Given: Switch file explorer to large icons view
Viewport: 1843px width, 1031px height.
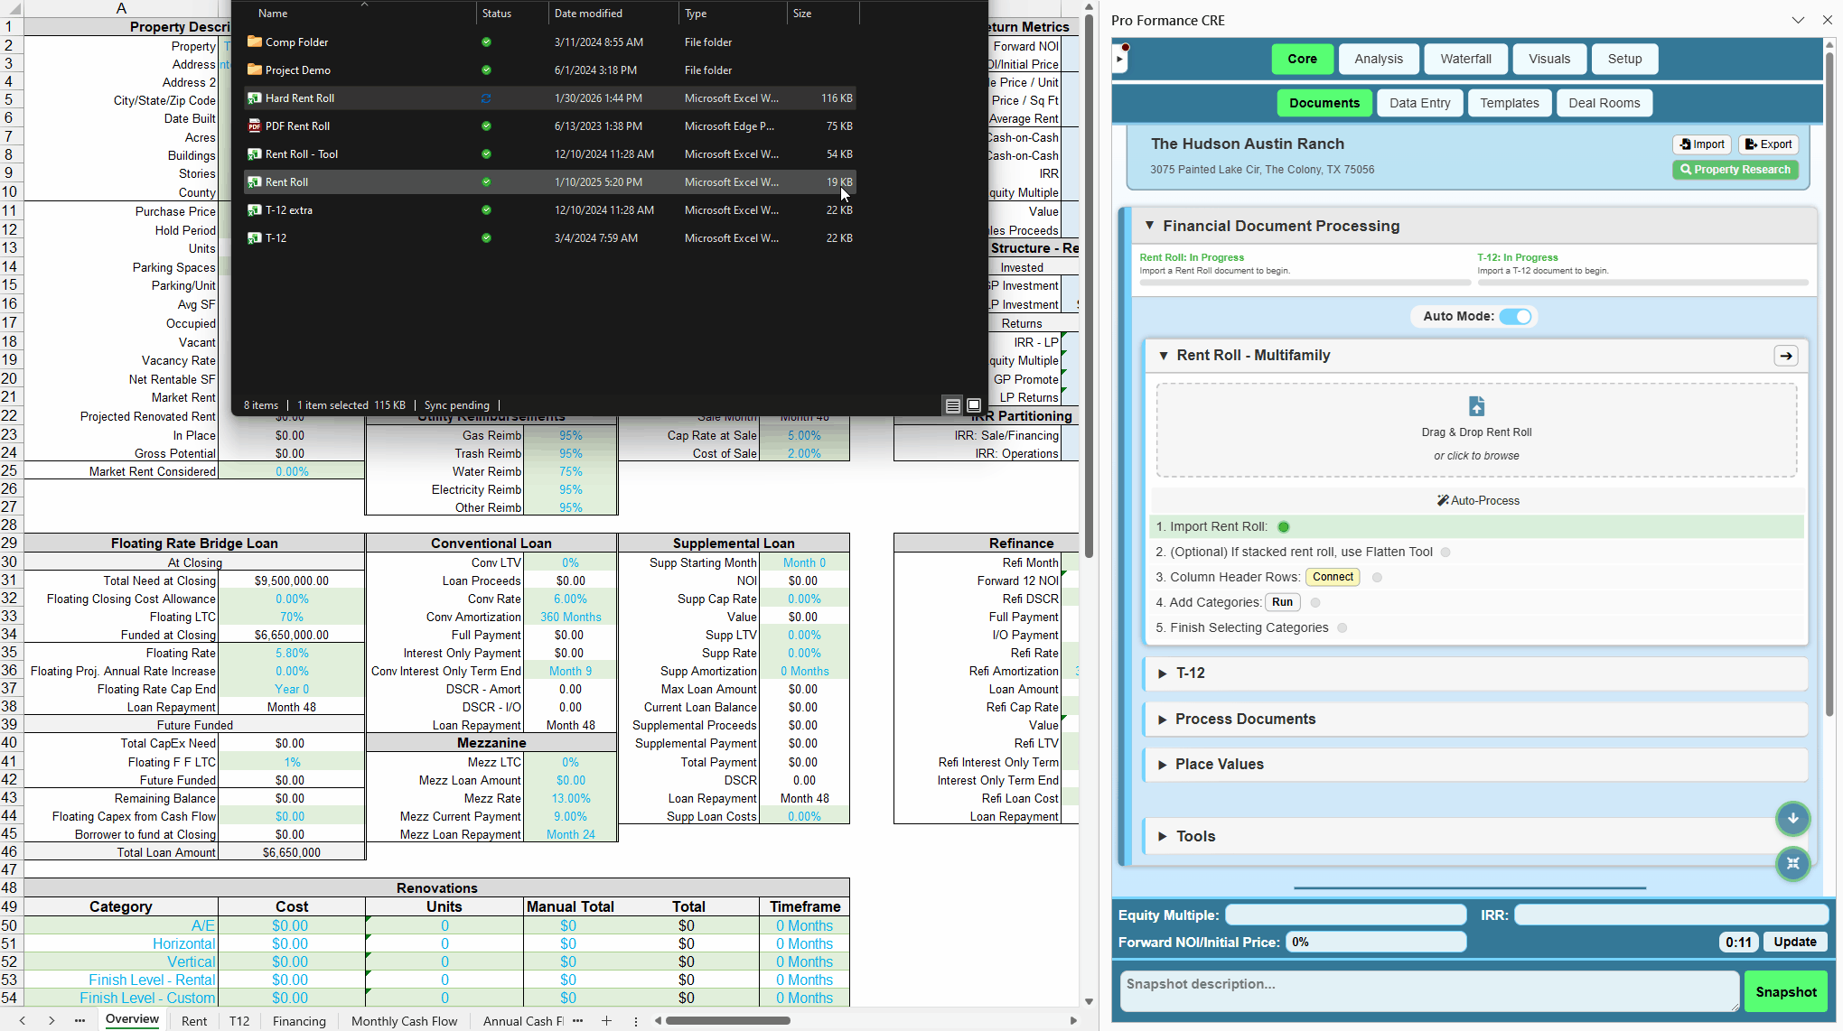Looking at the screenshot, I should pyautogui.click(x=974, y=405).
